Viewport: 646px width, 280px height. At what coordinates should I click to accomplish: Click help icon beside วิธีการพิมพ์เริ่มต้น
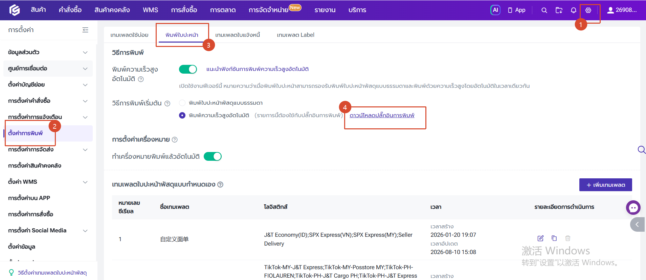point(167,103)
